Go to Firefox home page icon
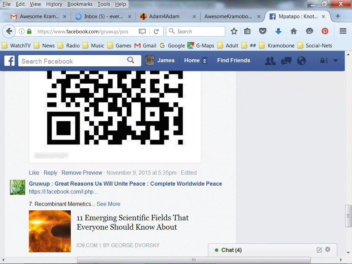 coord(294,31)
